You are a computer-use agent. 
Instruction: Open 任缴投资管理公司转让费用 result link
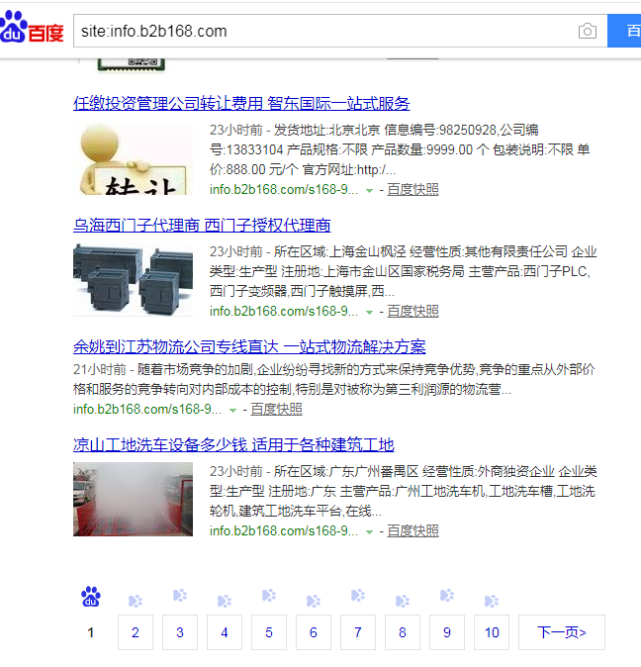241,103
